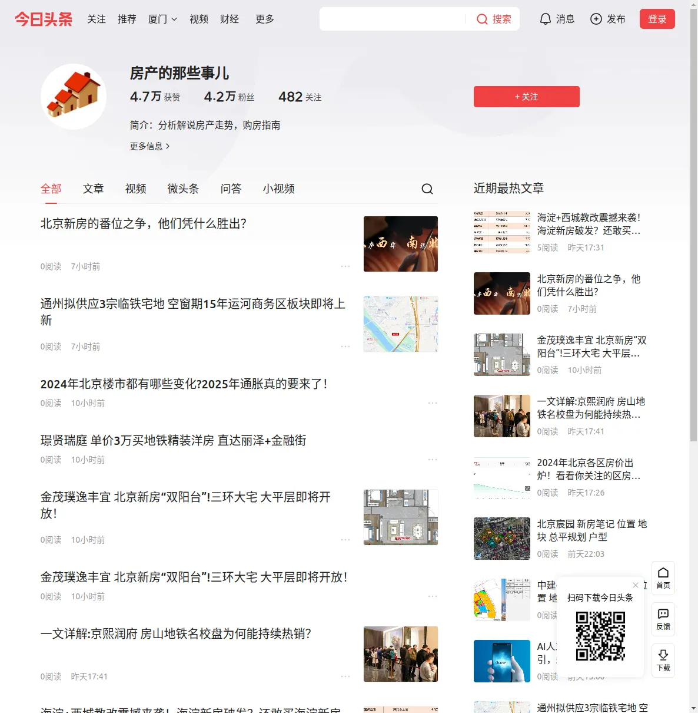
Task: Click the 房产的那些事儿 profile avatar
Action: [x=74, y=97]
